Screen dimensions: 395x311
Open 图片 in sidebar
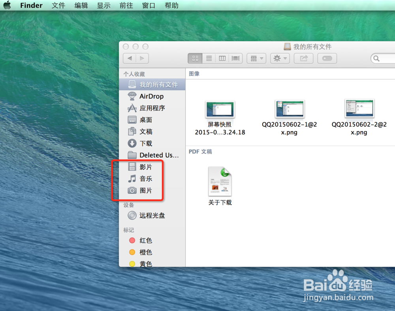(x=152, y=190)
